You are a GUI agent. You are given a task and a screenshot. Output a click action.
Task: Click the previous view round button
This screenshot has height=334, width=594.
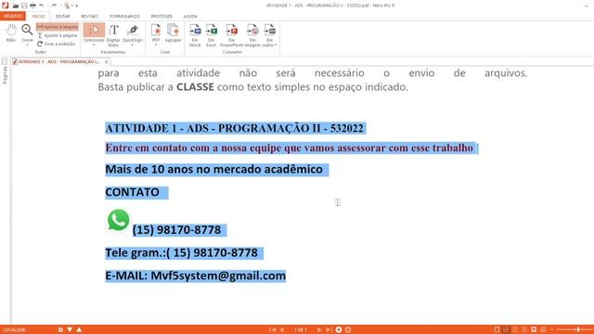click(339, 330)
